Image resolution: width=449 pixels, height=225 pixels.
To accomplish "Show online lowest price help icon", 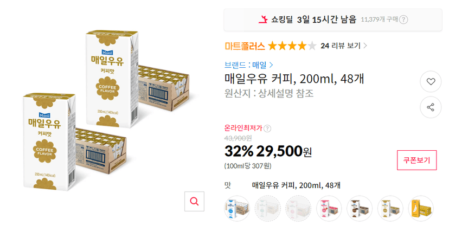I will 267,128.
